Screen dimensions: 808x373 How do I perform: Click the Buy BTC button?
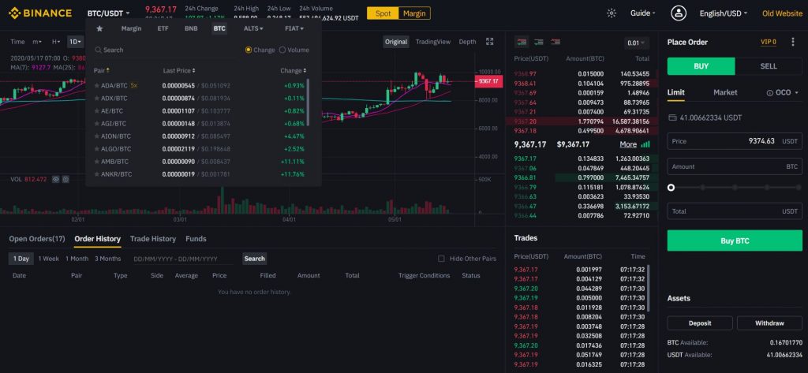tap(735, 241)
